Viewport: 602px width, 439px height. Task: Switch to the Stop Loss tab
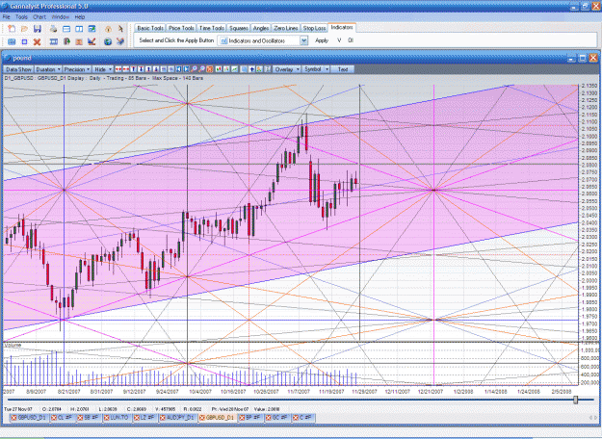314,28
